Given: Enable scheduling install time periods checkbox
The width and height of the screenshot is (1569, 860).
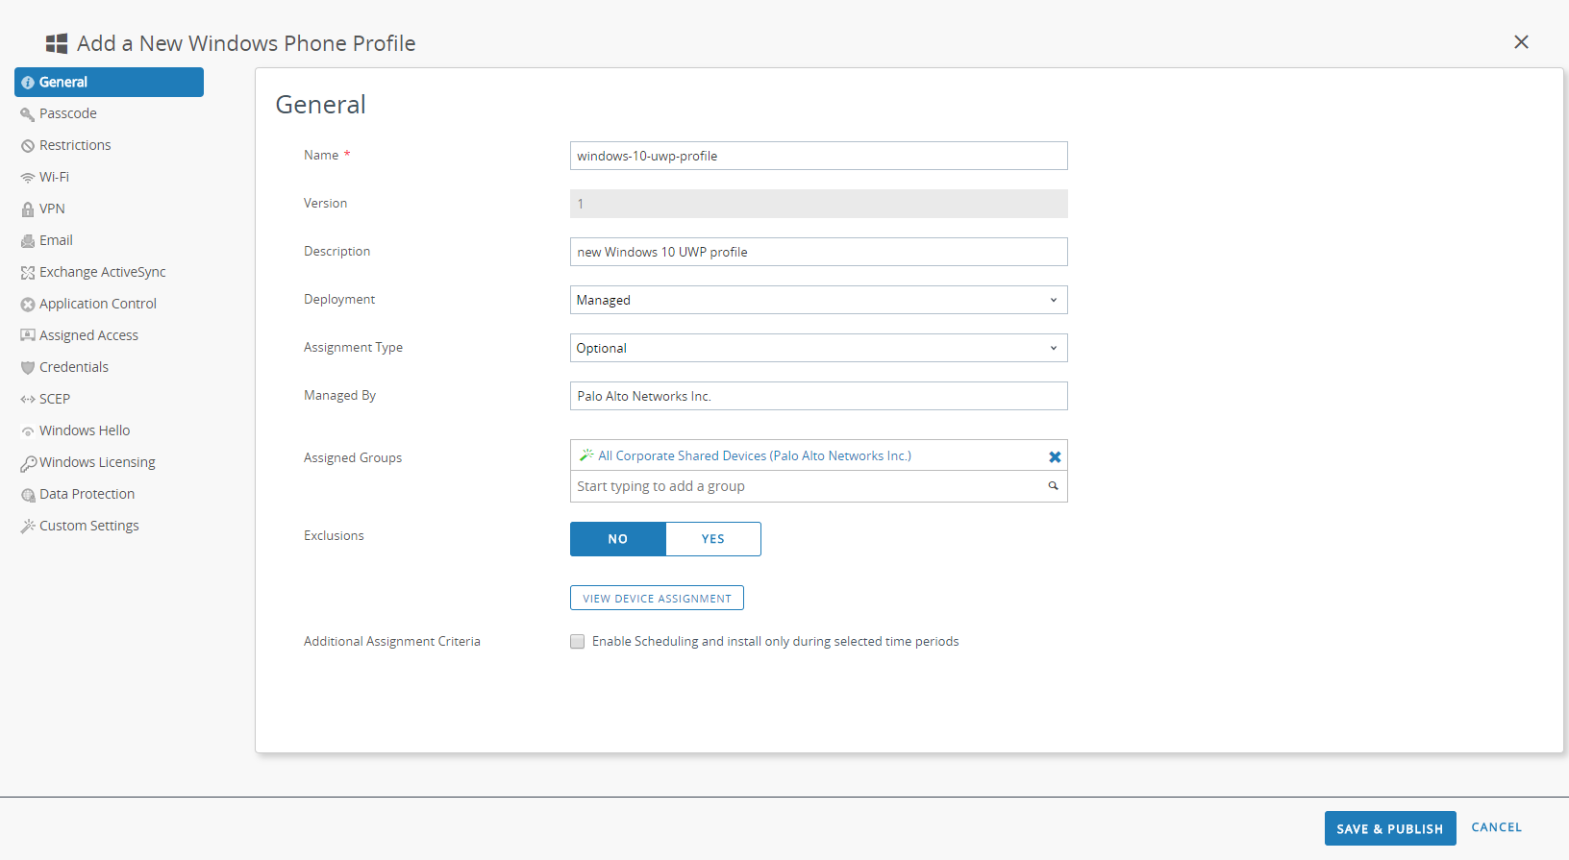Looking at the screenshot, I should pyautogui.click(x=577, y=642).
